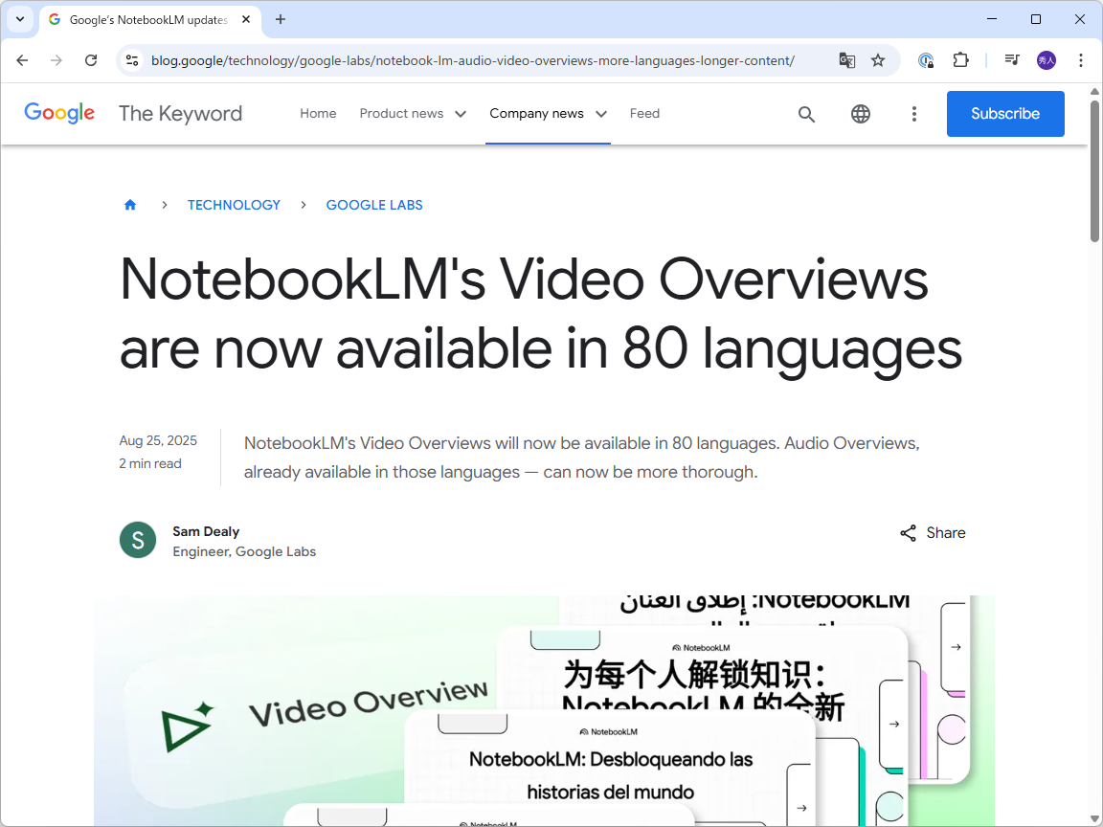Go to blog home via breadcrumb house icon

[130, 204]
